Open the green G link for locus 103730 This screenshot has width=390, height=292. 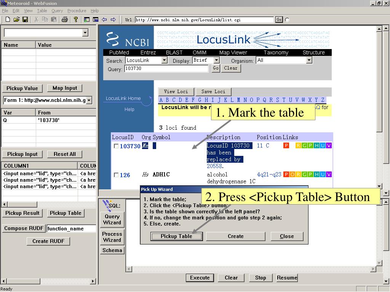[x=304, y=146]
